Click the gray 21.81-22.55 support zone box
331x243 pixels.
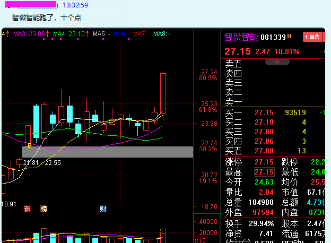pos(108,152)
